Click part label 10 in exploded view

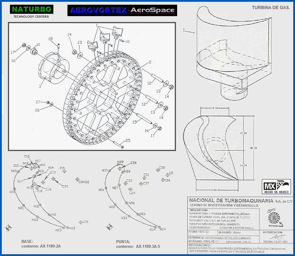[x=38, y=45]
